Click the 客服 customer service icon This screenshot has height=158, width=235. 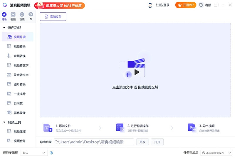(x=205, y=5)
